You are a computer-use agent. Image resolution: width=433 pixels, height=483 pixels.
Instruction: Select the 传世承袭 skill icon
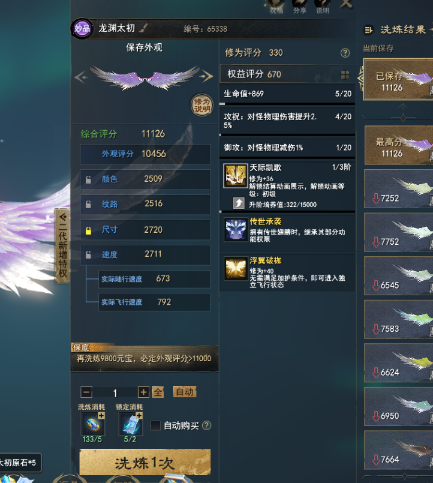point(236,229)
